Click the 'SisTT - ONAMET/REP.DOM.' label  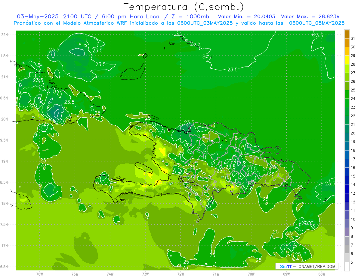pos(307,266)
